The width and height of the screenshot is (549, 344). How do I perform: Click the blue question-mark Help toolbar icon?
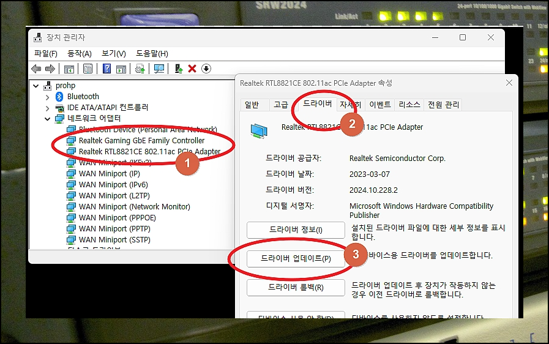(106, 69)
